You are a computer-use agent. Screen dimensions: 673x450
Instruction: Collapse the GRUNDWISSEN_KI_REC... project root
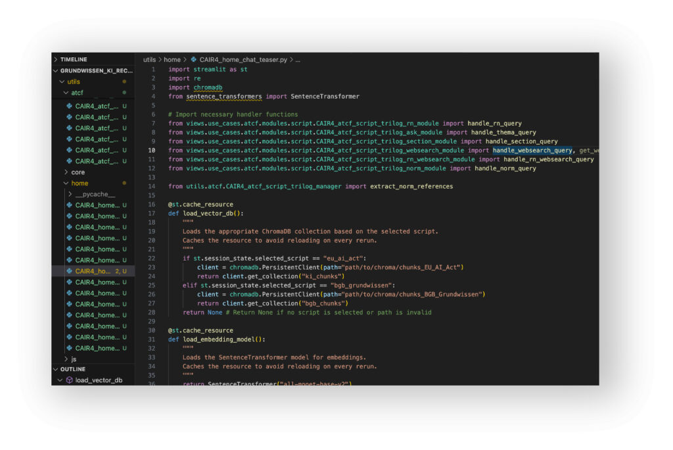click(57, 70)
